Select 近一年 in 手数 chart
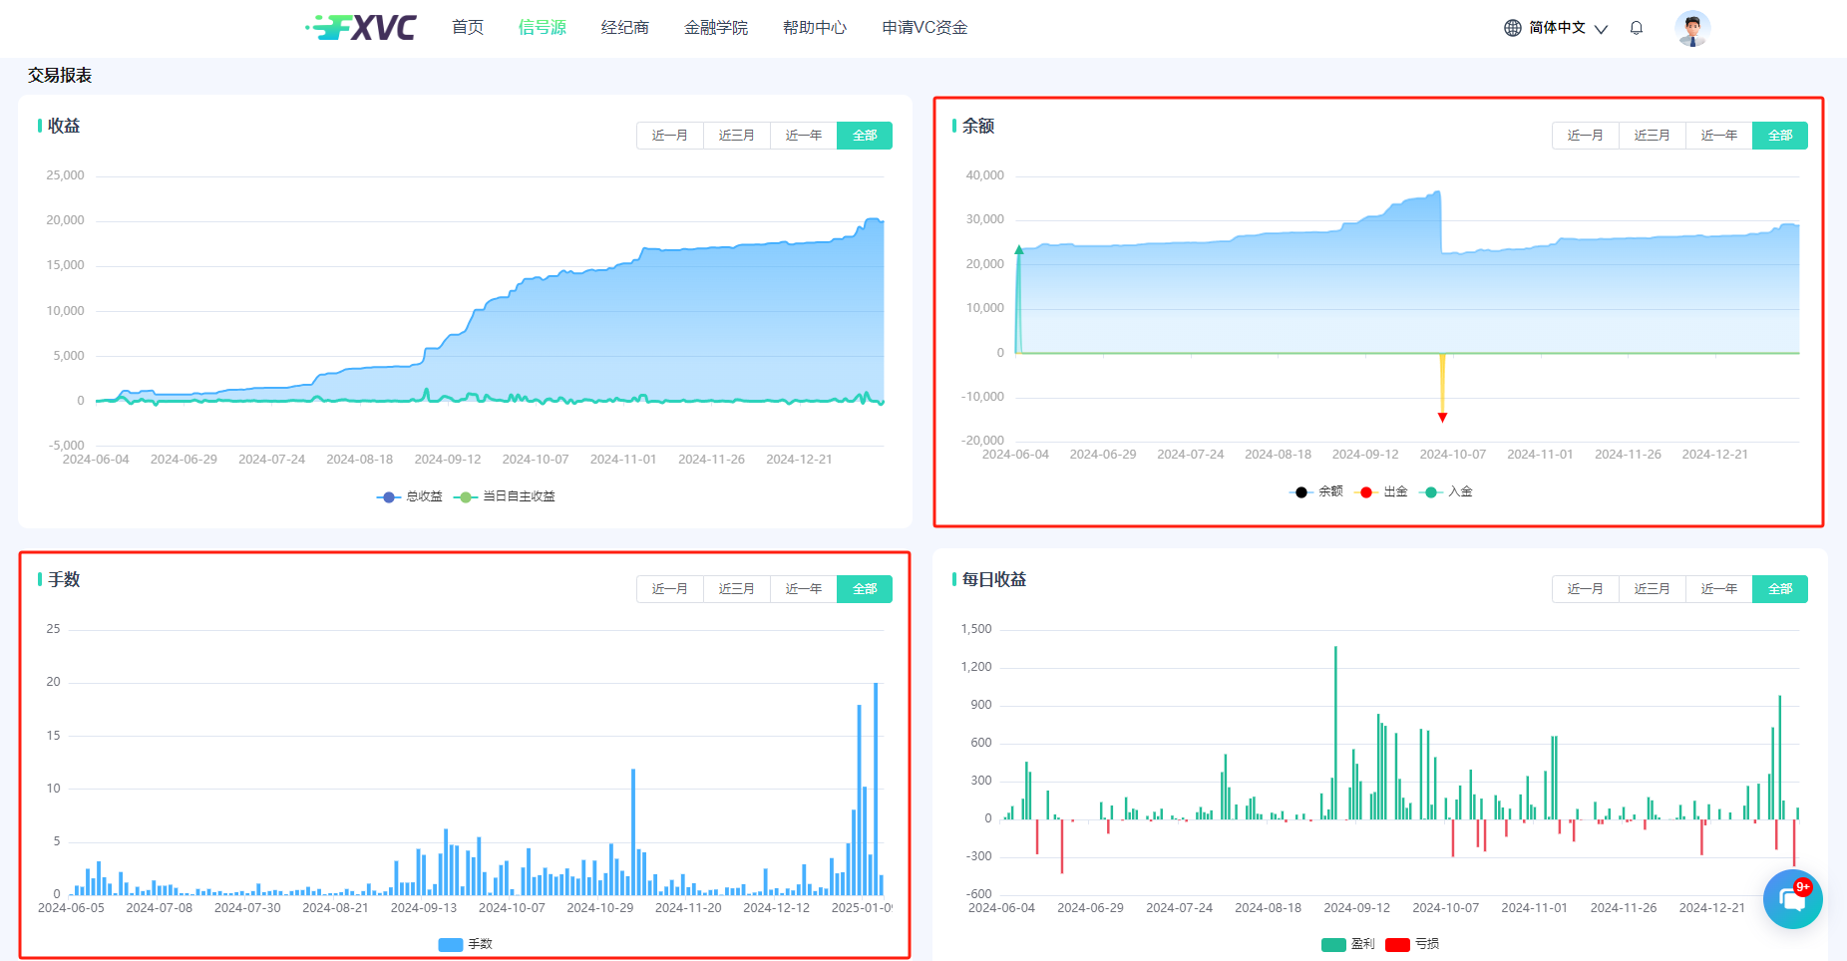The width and height of the screenshot is (1847, 961). coord(804,589)
